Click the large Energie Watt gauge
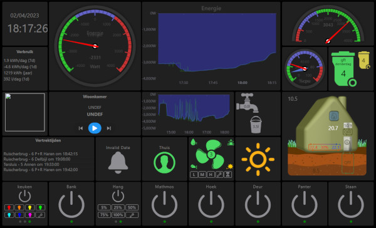Screen dimensions: 376x228 95,46
